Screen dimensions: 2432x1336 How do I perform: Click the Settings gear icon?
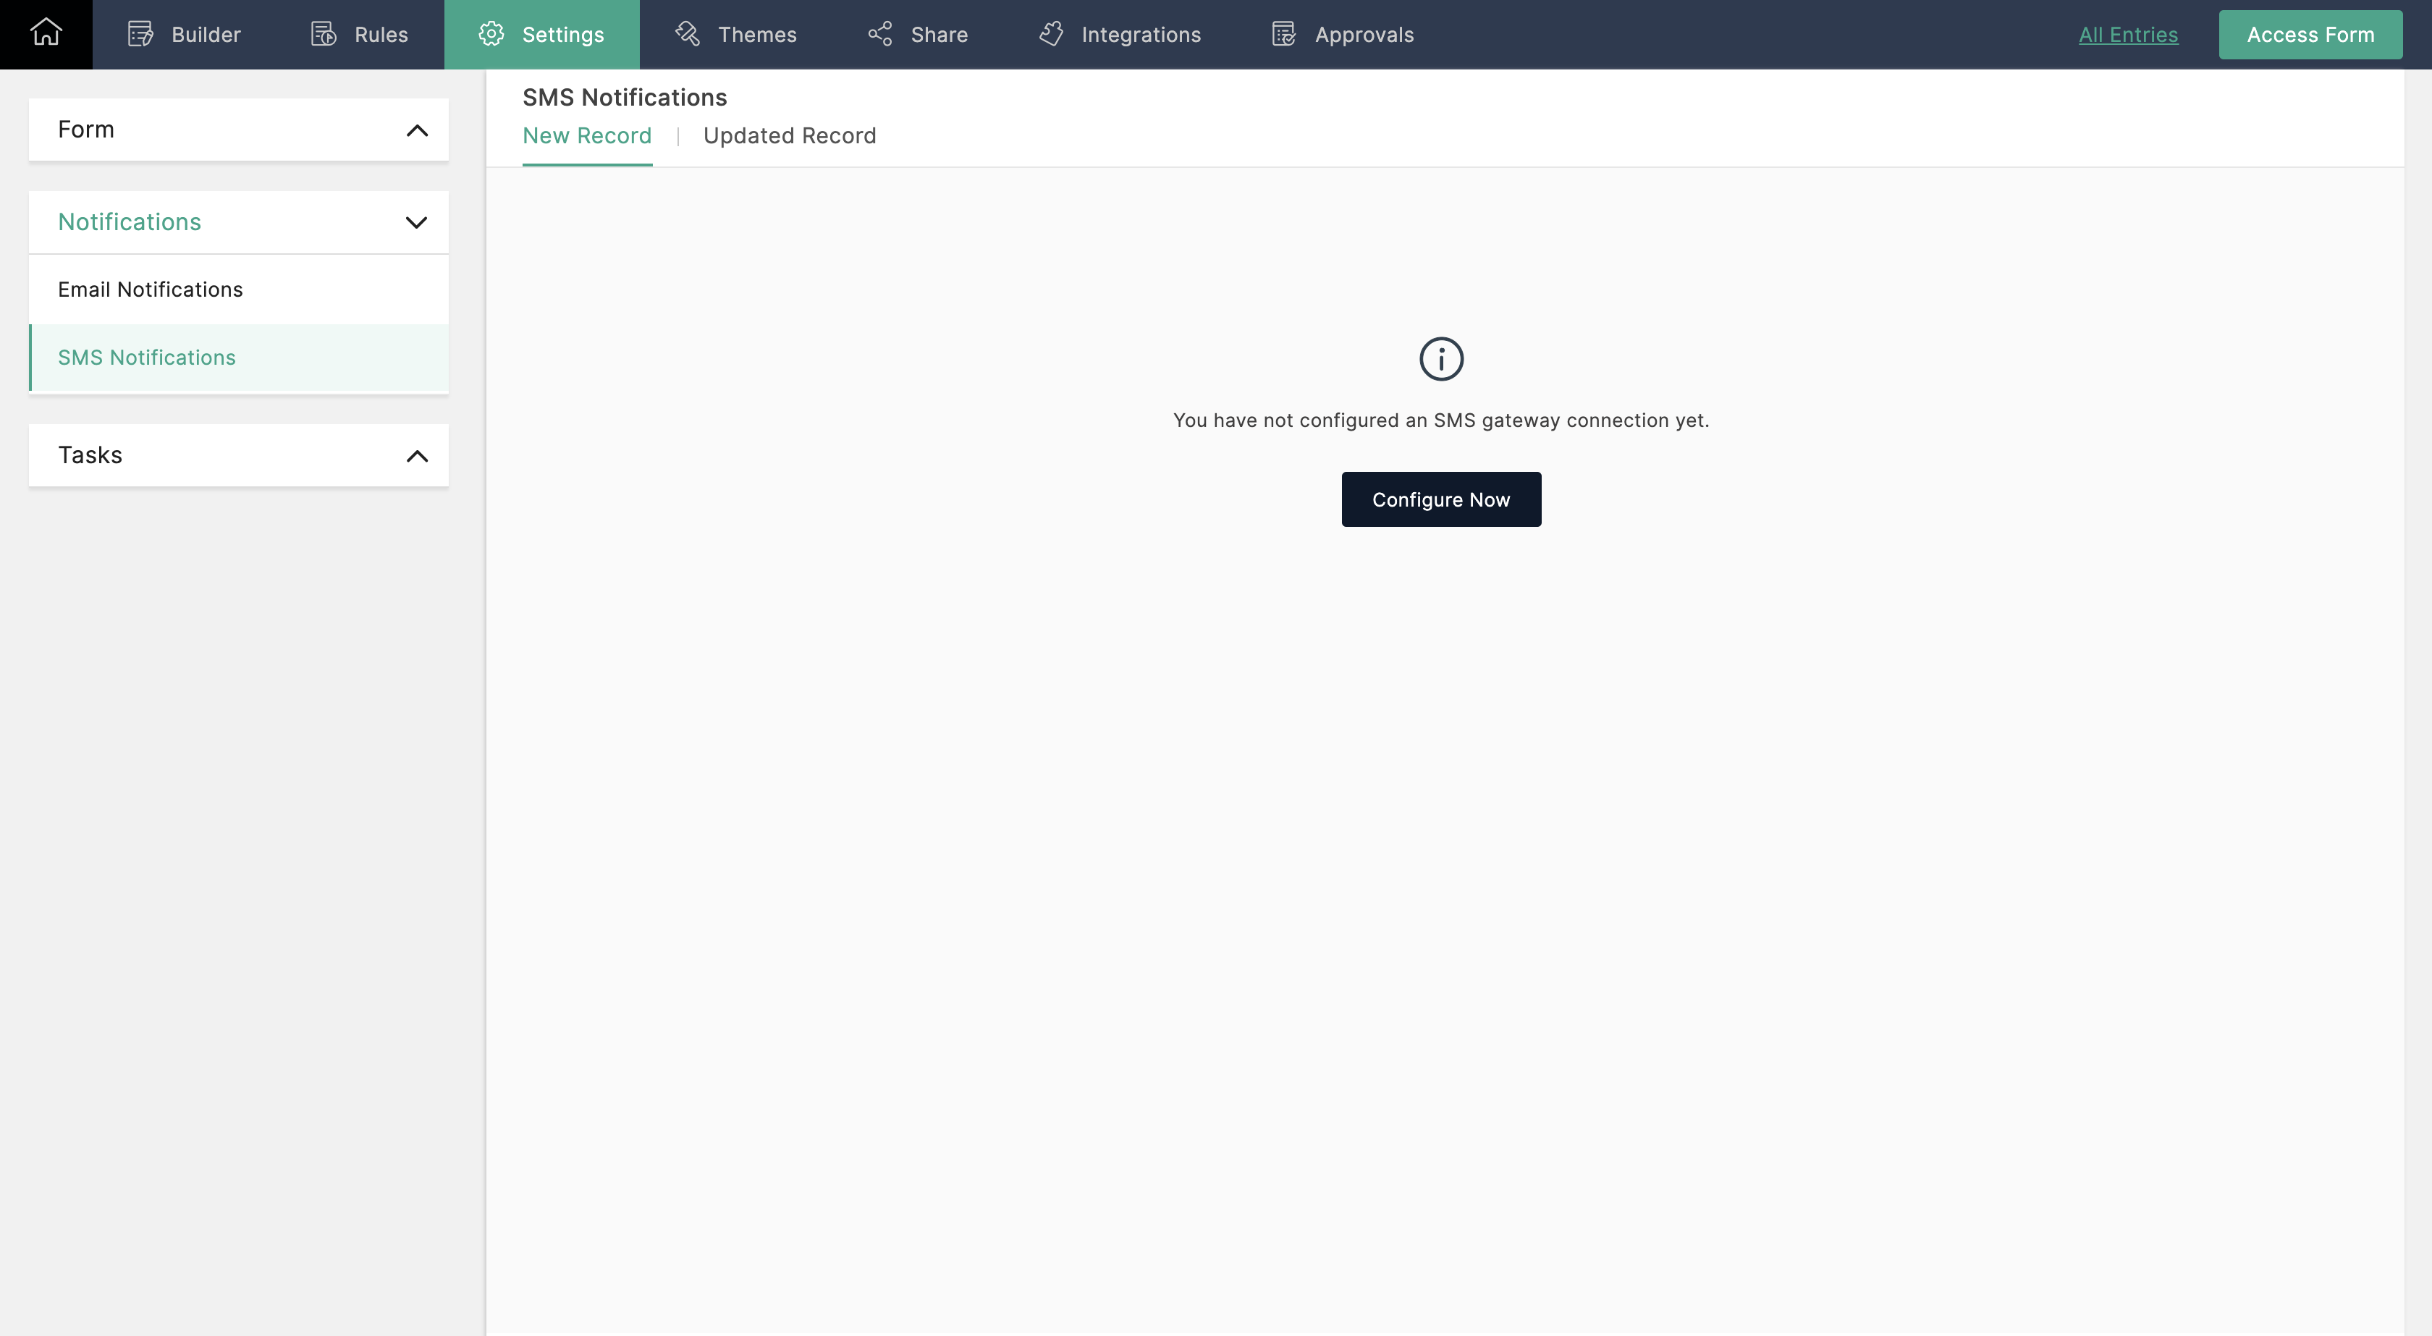491,34
